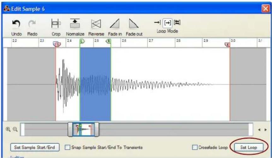Click the ruler at the 3.0 mark
The height and width of the screenshot is (158, 272).
(x=233, y=41)
